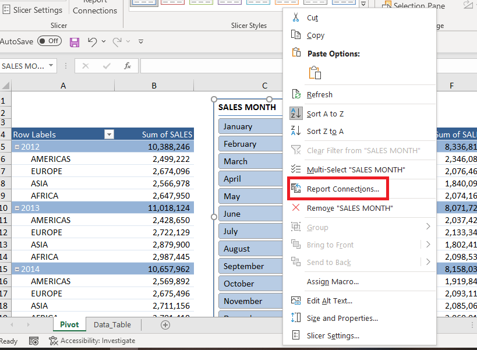This screenshot has height=350, width=477.
Task: Add a new sheet with plus icon
Action: pos(165,325)
